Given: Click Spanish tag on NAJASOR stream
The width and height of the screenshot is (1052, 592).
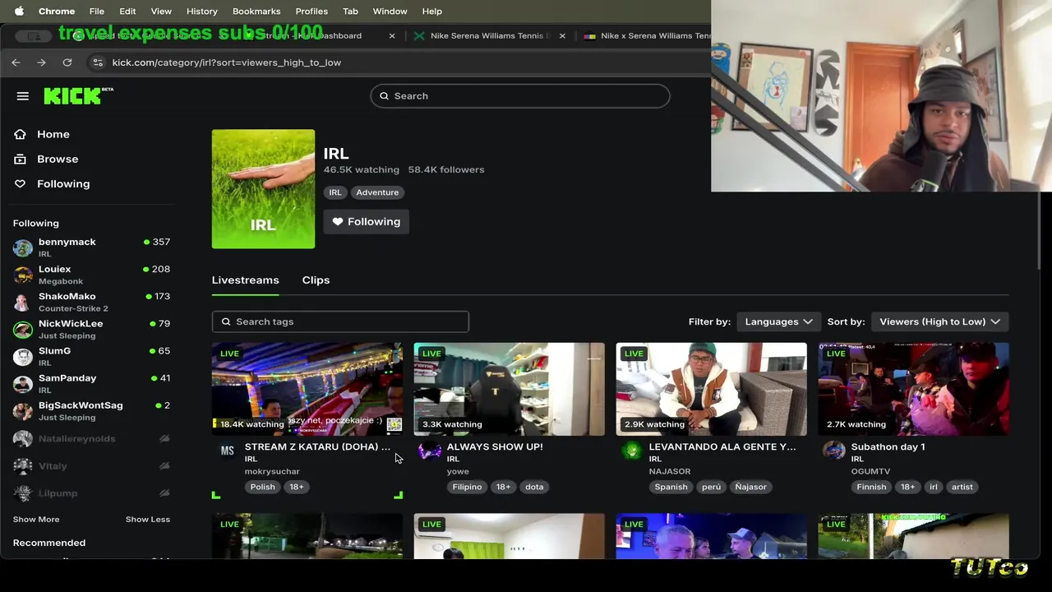Looking at the screenshot, I should [671, 487].
